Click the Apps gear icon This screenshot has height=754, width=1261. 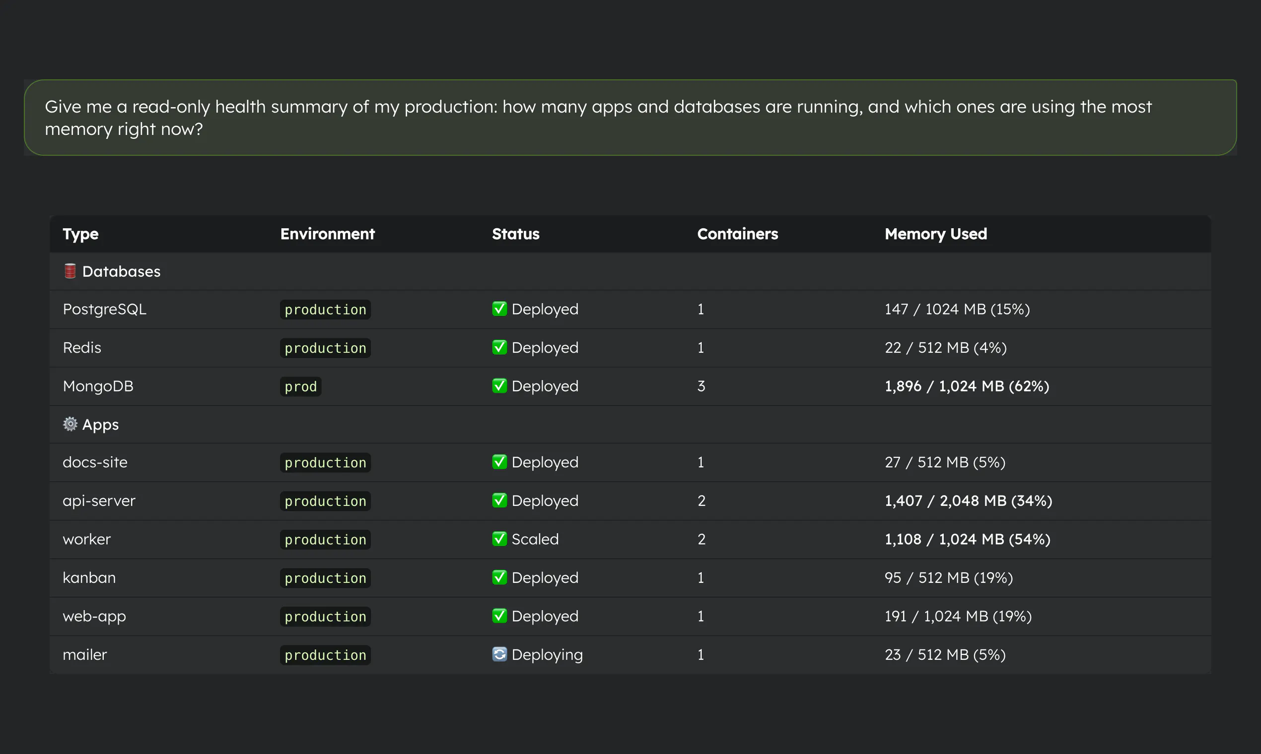coord(70,424)
